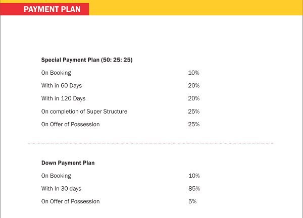The image size is (303, 218).
Task: Click On Booking under Down Payment Plan
Action: click(x=56, y=176)
